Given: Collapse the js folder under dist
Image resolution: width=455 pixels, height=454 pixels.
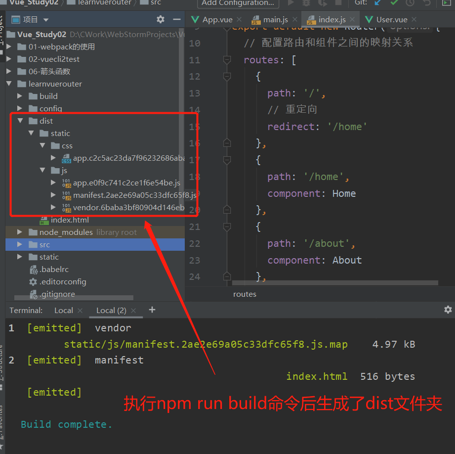Looking at the screenshot, I should (42, 170).
